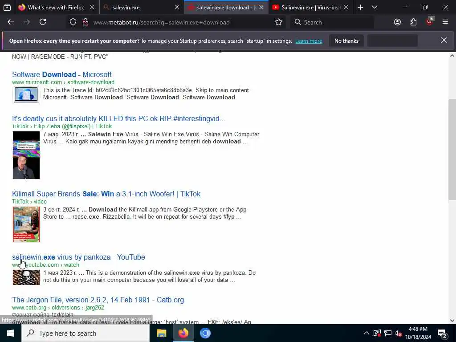Open the taskbar clock showing 4:48 PM
The width and height of the screenshot is (456, 342).
418,333
